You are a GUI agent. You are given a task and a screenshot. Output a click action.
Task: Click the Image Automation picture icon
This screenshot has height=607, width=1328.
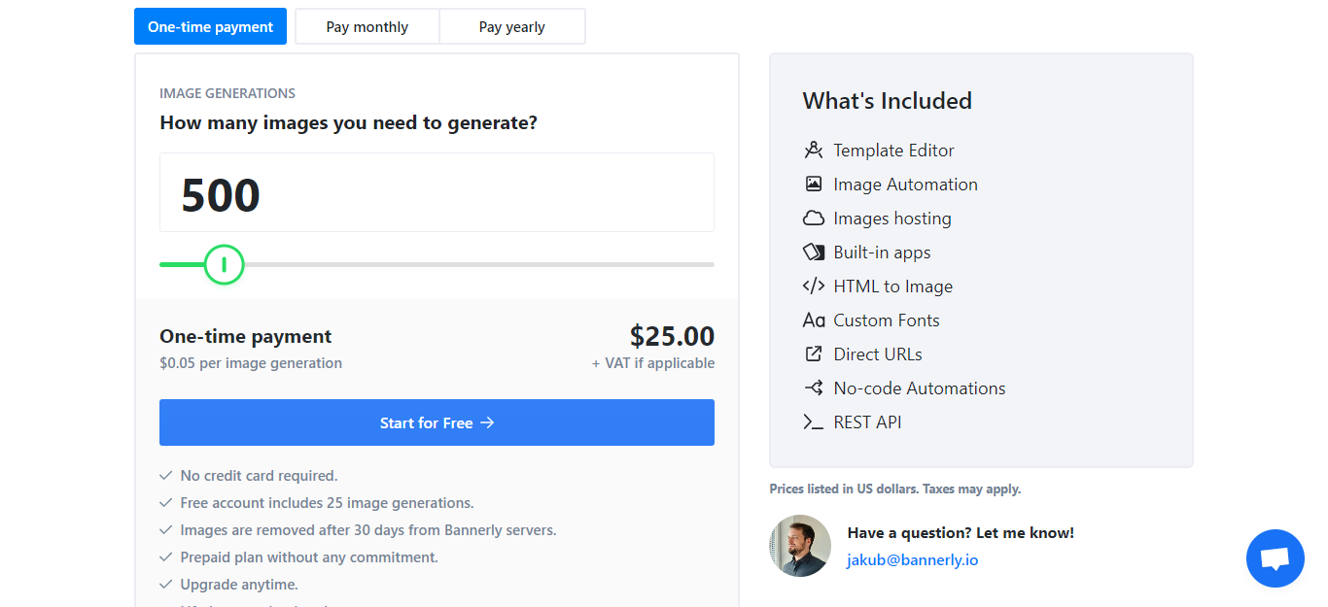[x=814, y=185]
